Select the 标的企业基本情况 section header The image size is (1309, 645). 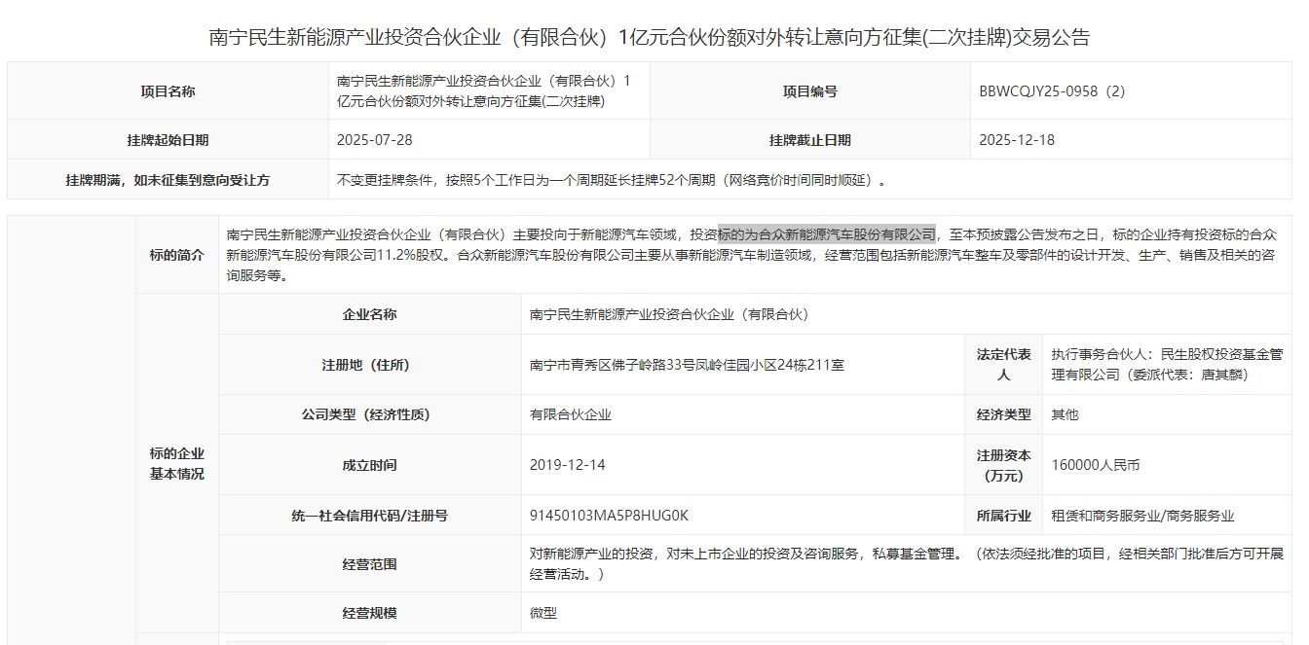177,464
